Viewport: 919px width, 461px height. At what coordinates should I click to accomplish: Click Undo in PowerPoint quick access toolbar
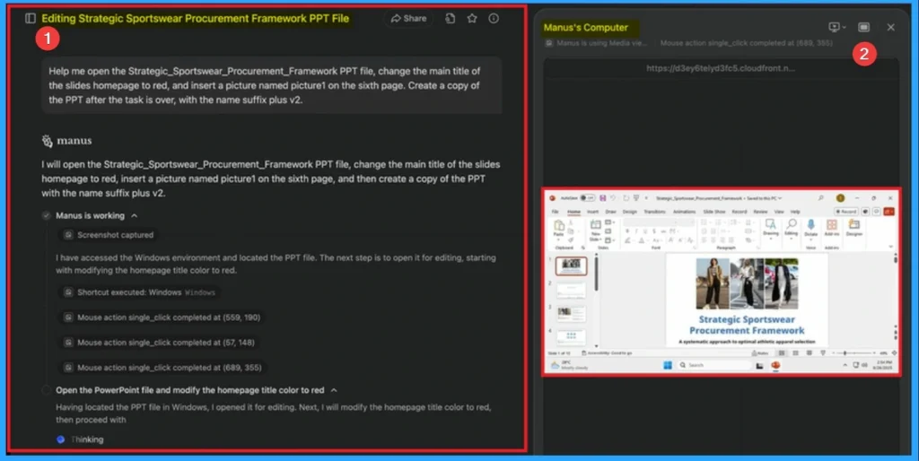[612, 198]
